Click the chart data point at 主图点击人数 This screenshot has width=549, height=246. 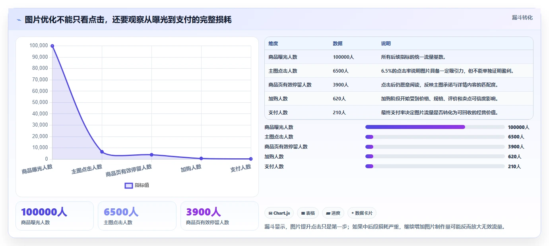[102, 152]
